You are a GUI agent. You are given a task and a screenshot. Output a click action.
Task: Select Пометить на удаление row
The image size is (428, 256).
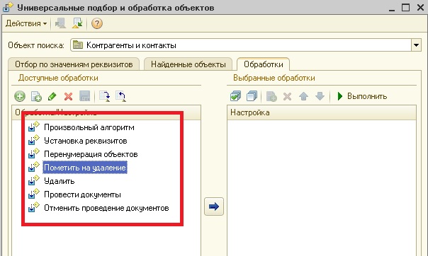(85, 168)
